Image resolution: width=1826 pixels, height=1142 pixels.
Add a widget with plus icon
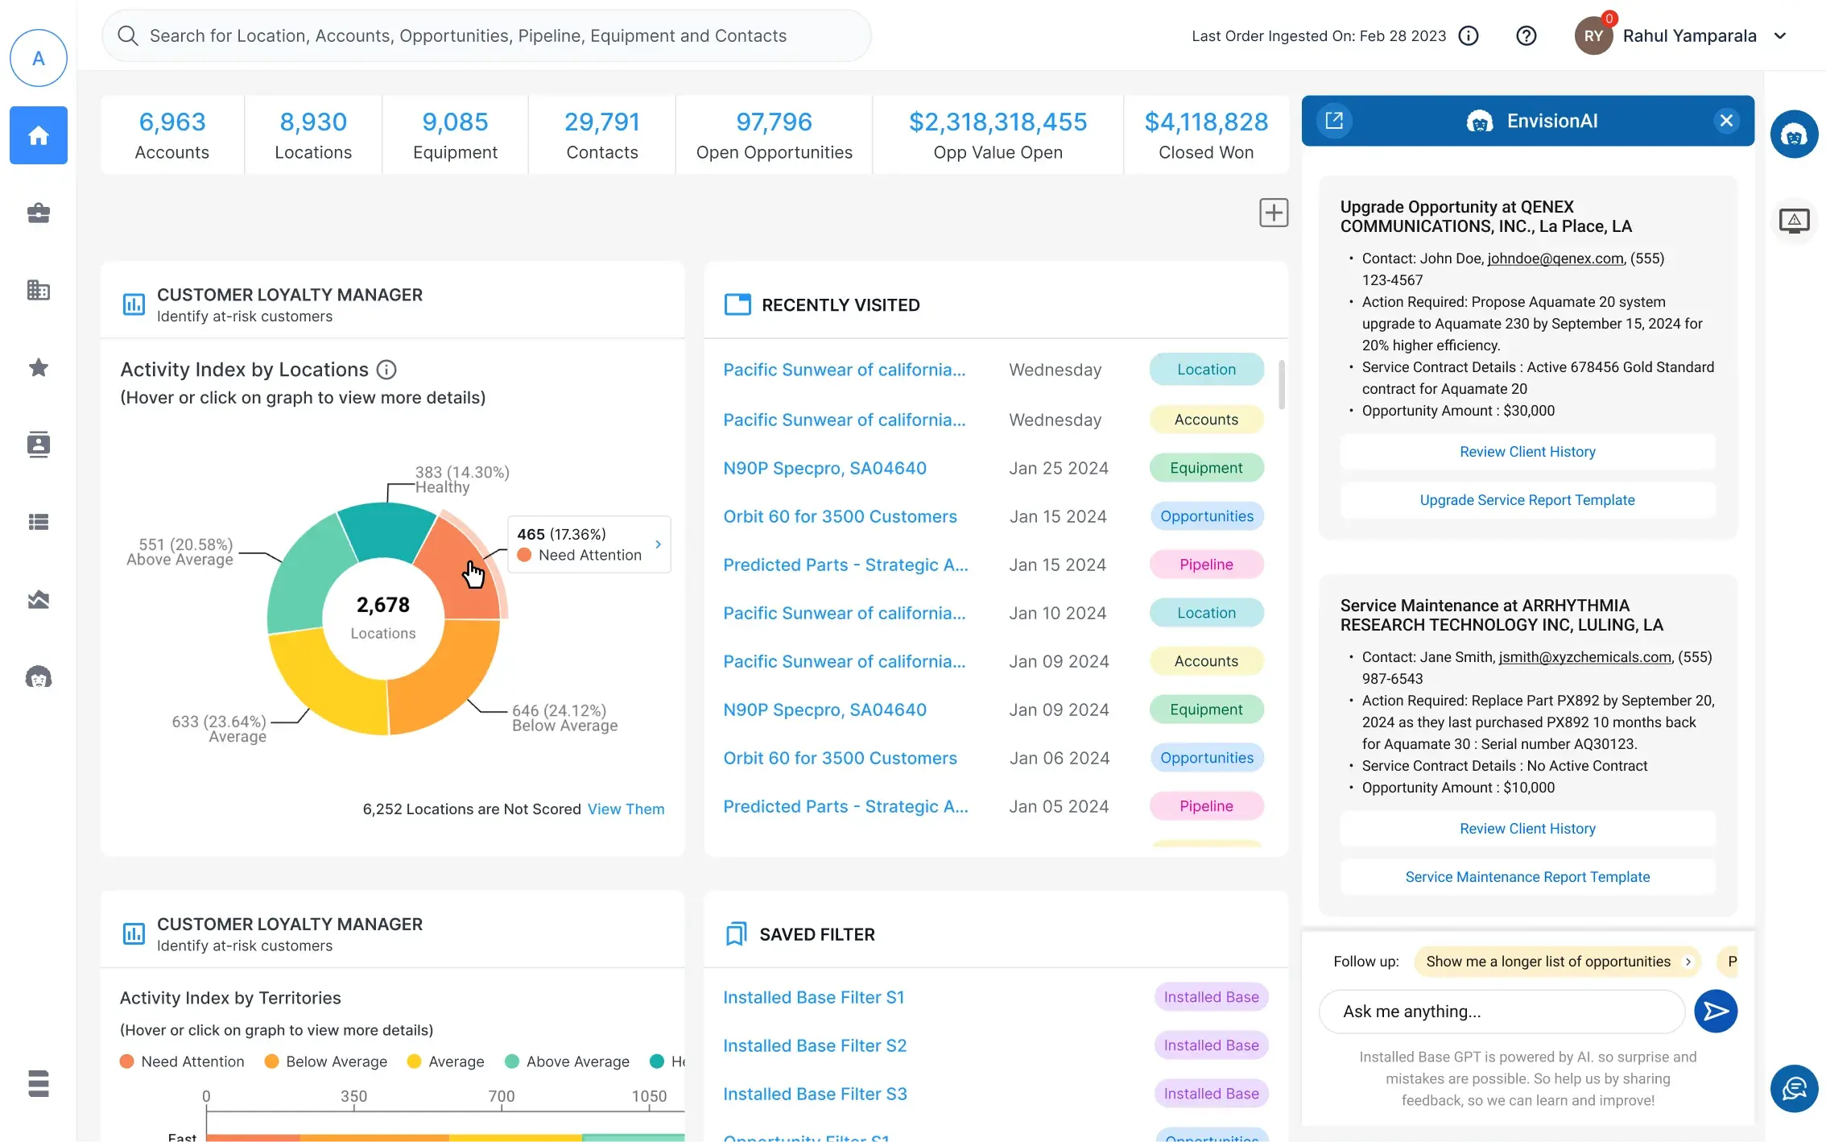point(1274,213)
